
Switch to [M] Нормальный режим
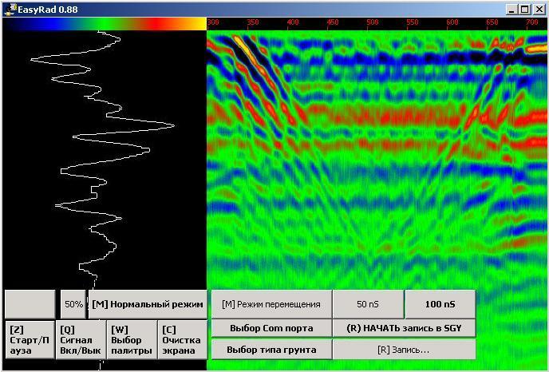[x=147, y=304]
